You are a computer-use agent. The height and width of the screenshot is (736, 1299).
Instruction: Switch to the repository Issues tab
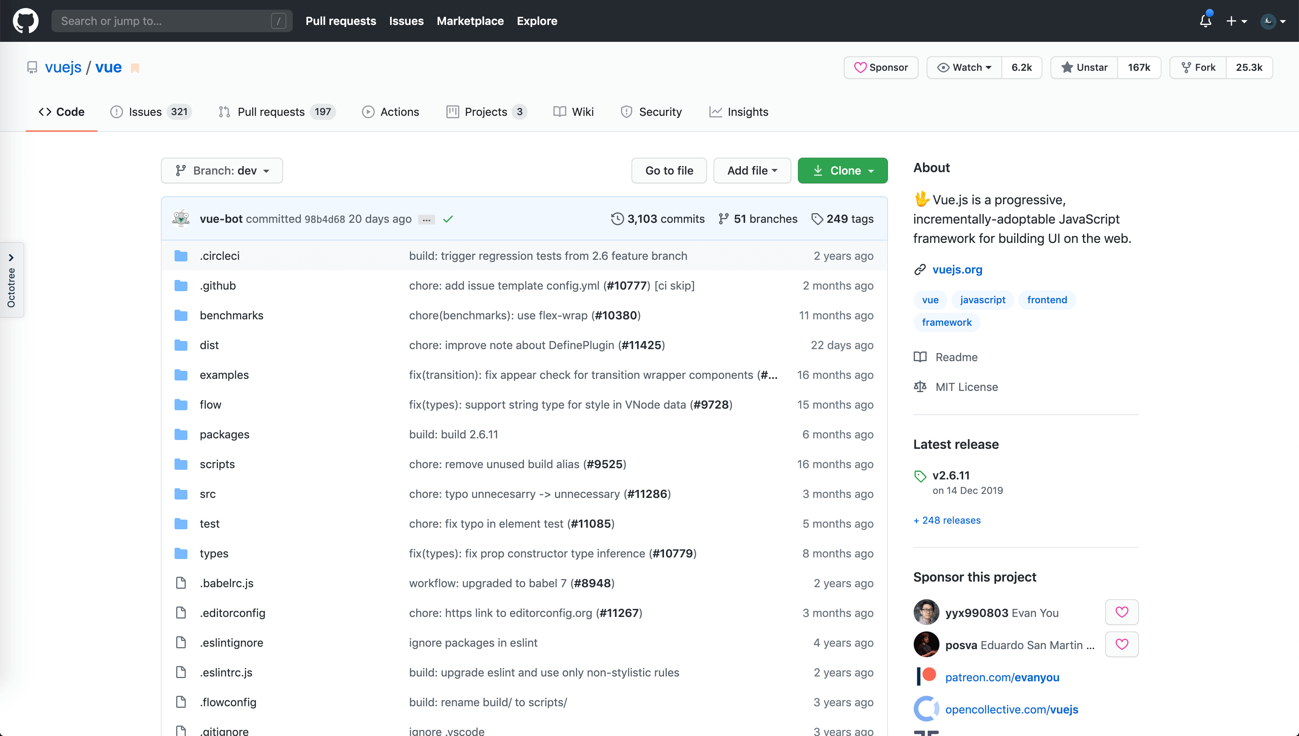coord(151,112)
